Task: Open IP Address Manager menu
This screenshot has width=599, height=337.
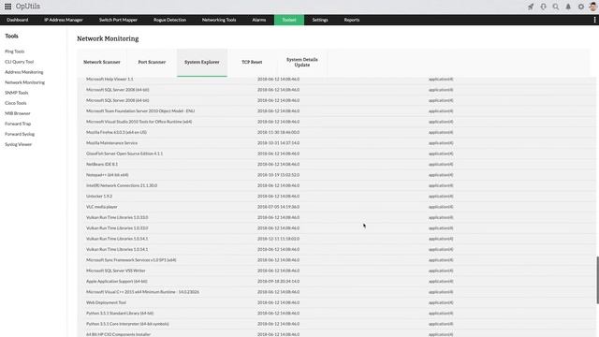Action: 64,20
